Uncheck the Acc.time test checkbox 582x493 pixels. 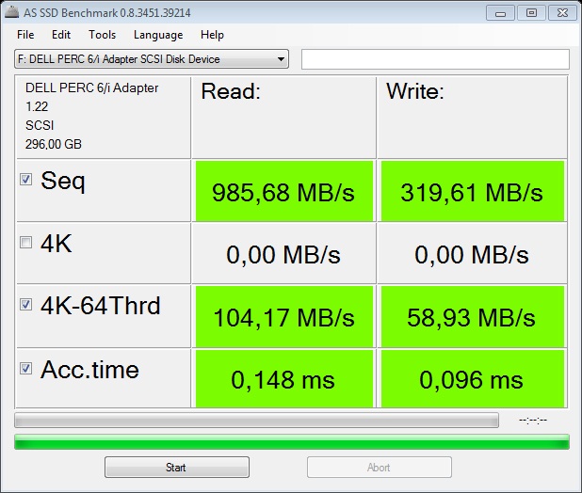click(25, 369)
